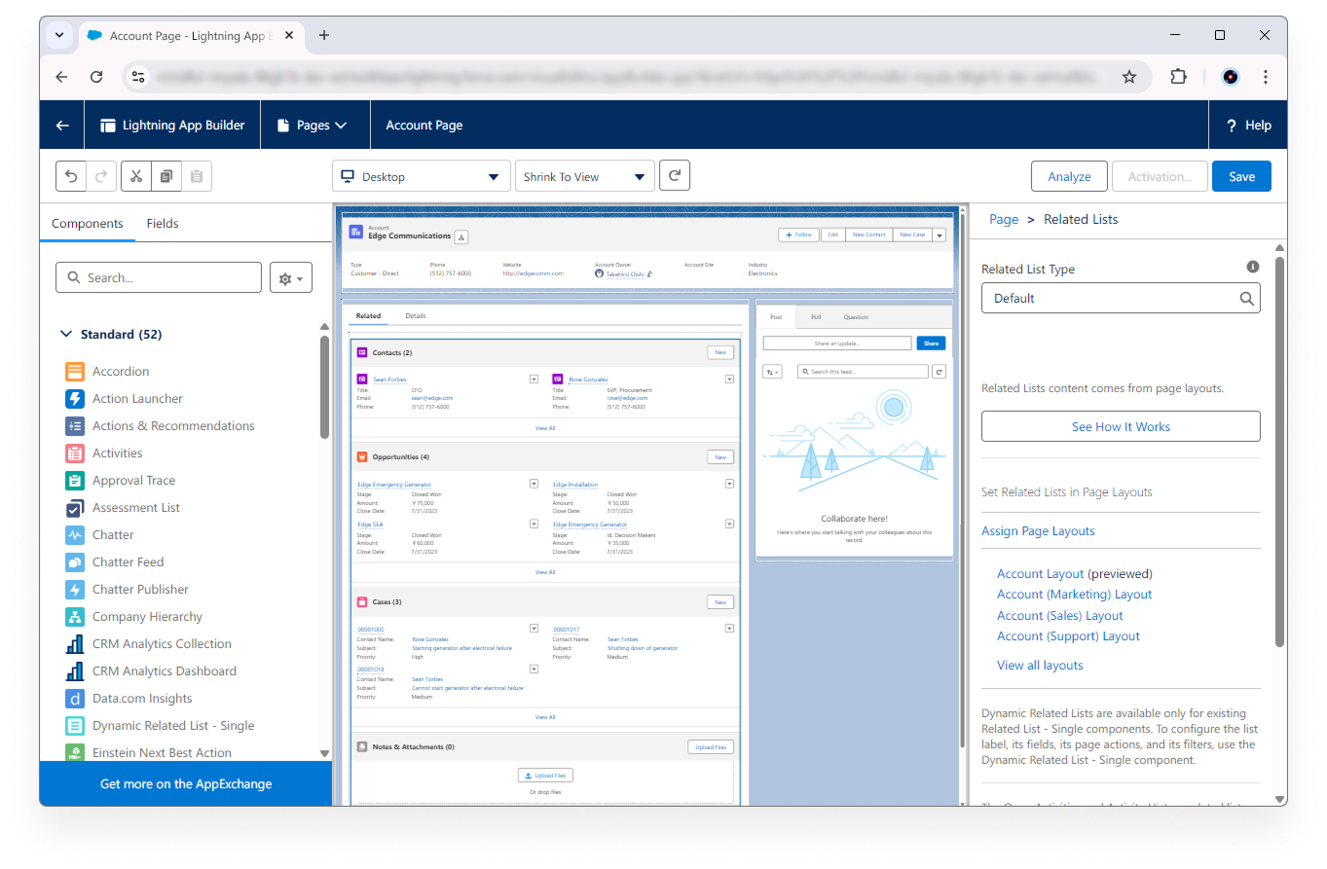Open the Desktop form factor dropdown
This screenshot has height=869, width=1327.
[421, 176]
